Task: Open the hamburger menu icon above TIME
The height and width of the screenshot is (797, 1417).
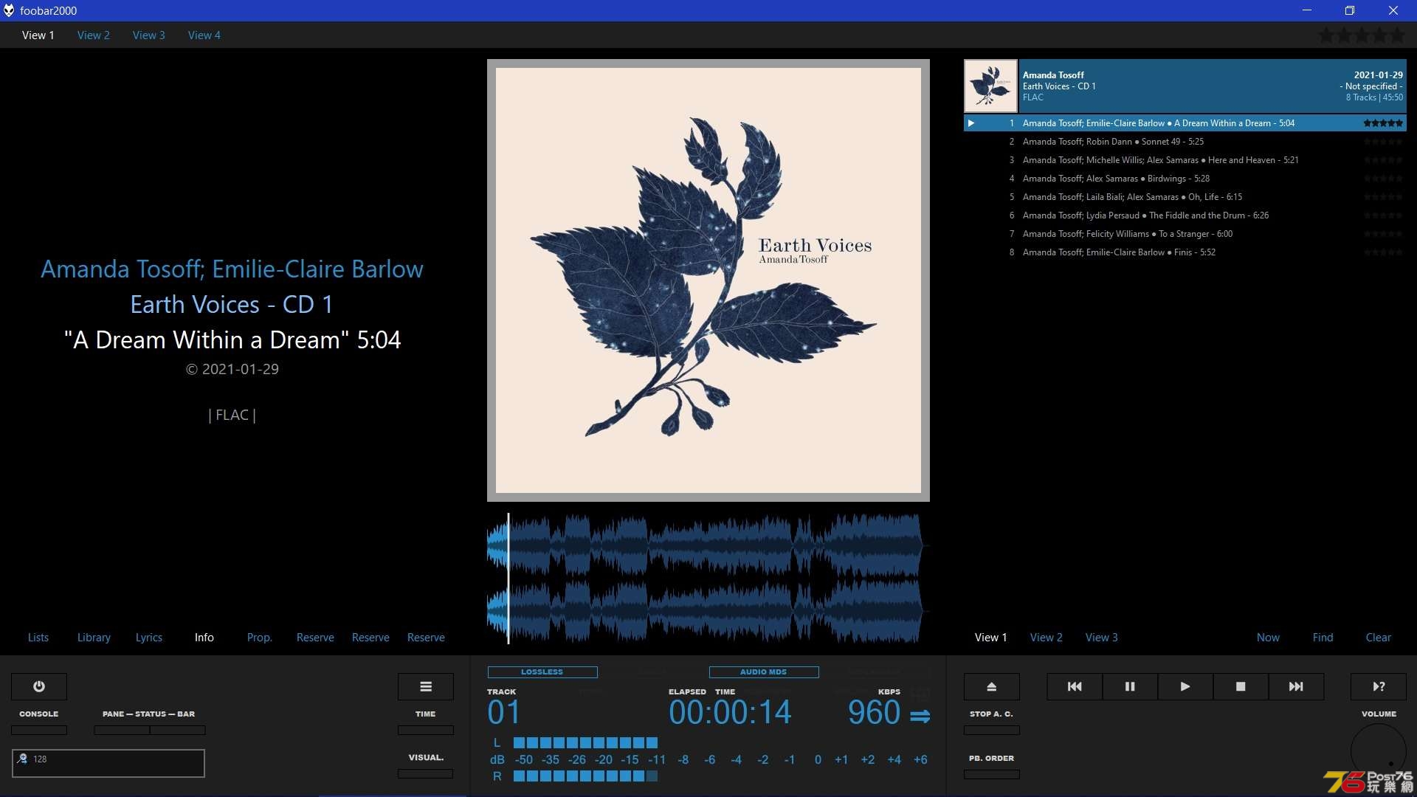Action: pos(426,686)
